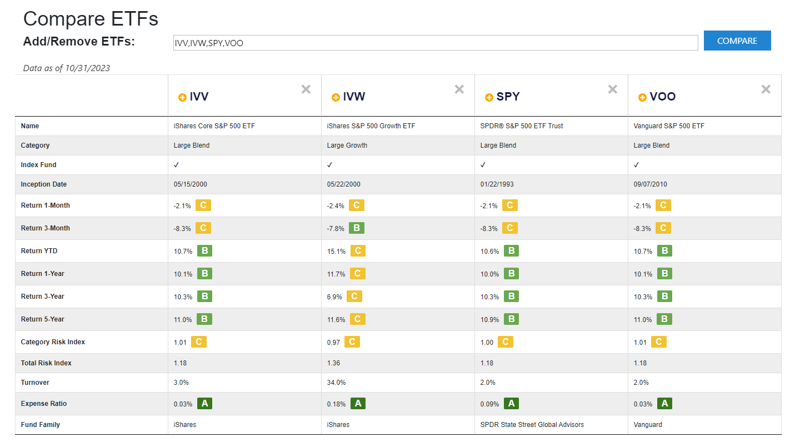Viewport: 795px width, 447px height.
Task: Click IVW Return YTD grade C badge
Action: point(358,251)
